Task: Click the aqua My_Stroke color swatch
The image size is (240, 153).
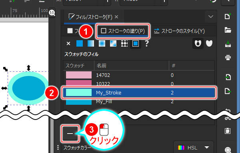Action: coord(79,92)
